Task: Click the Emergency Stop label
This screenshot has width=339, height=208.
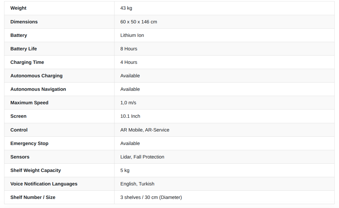Action: tap(29, 143)
